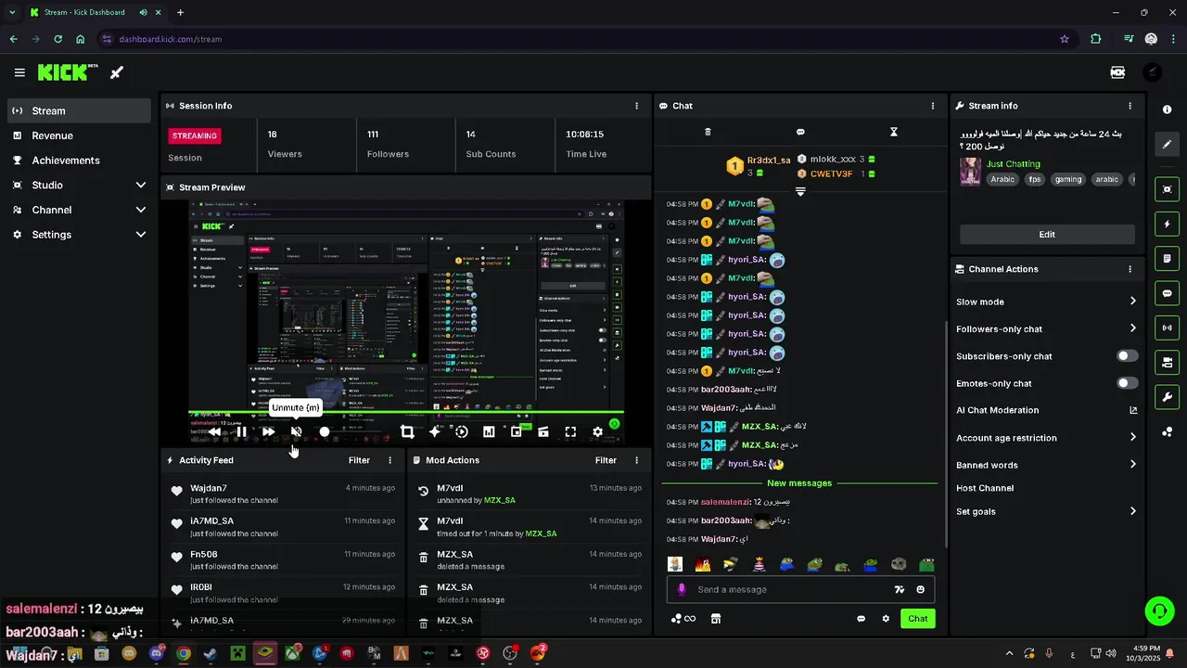
Task: Click the broadcast signal icon in right sidebar
Action: click(1167, 328)
